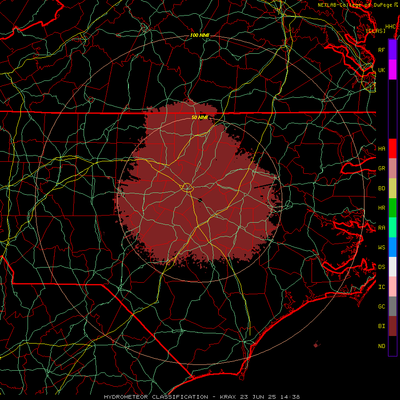The image size is (400, 400).
Task: Click the HA legend label
Action: (382, 148)
